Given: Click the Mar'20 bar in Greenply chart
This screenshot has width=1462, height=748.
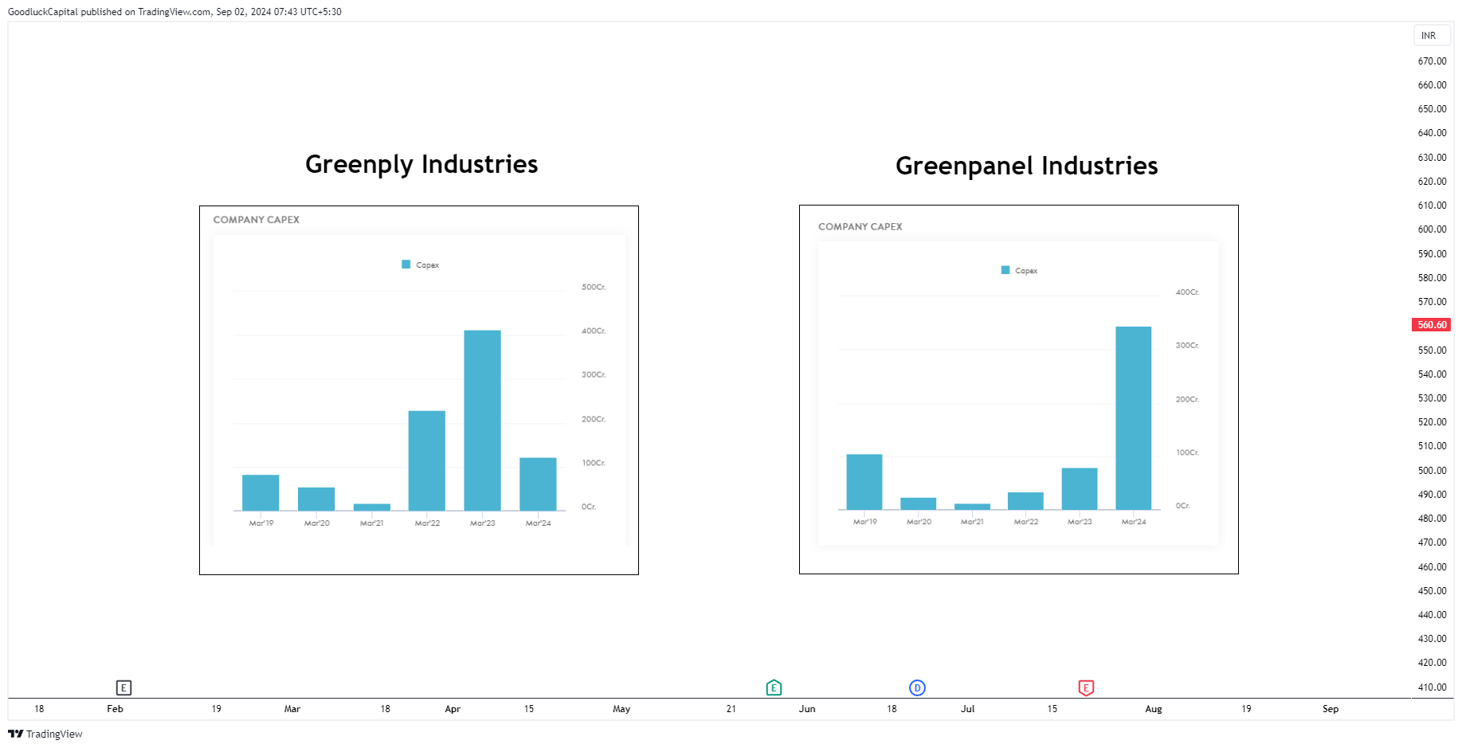Looking at the screenshot, I should pyautogui.click(x=316, y=499).
